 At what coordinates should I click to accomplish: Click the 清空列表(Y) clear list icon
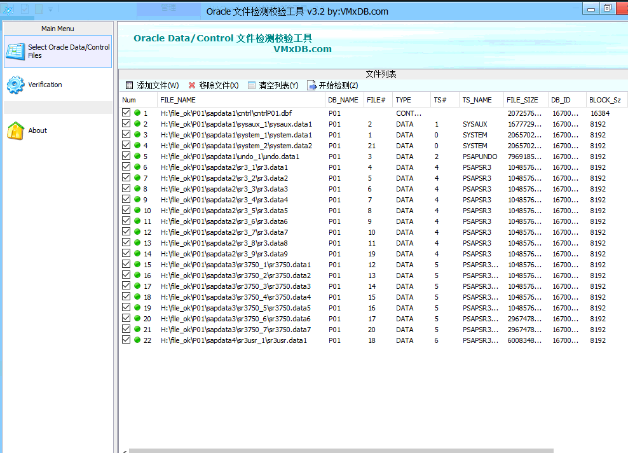[x=252, y=85]
